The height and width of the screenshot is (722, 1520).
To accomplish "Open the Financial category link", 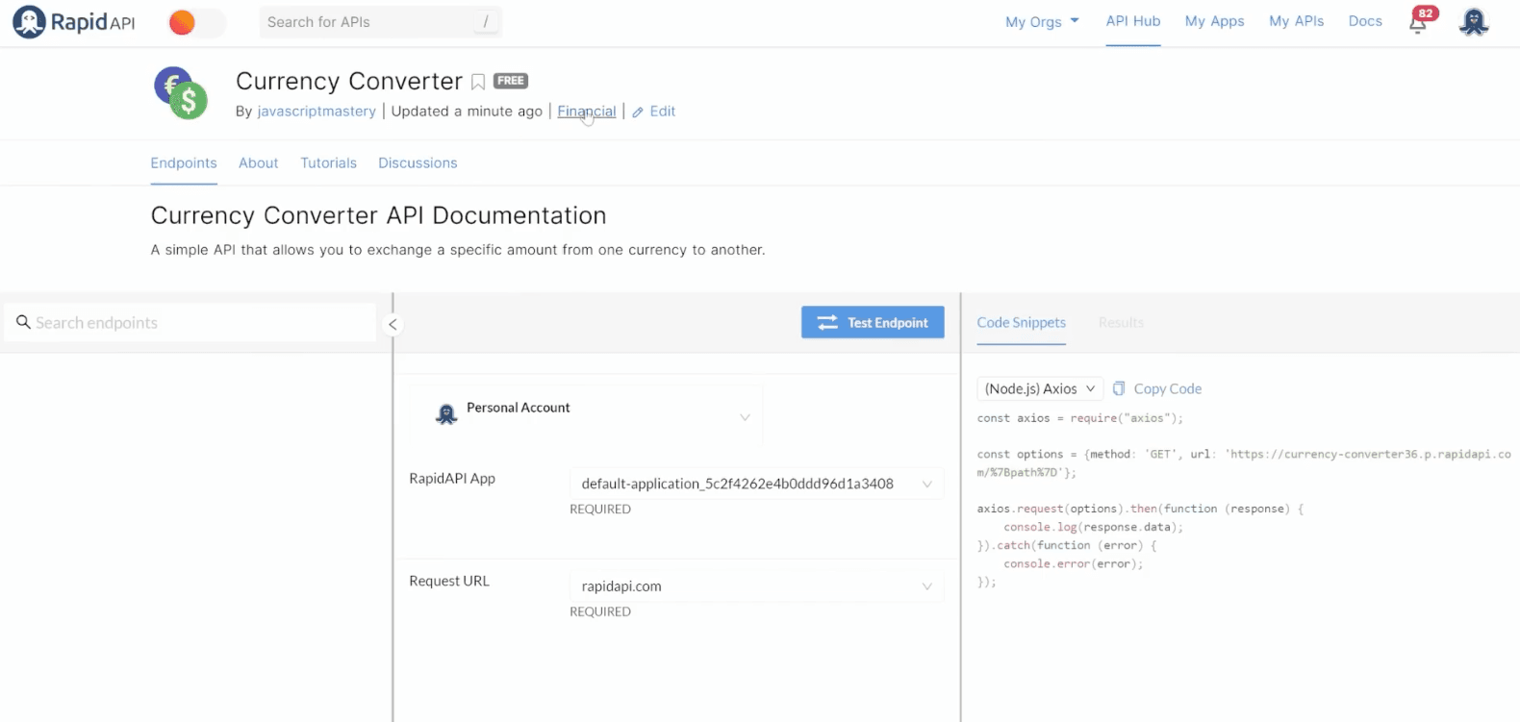I will 587,112.
